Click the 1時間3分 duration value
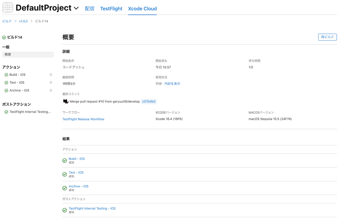Image resolution: width=343 pixels, height=224 pixels. (69, 84)
